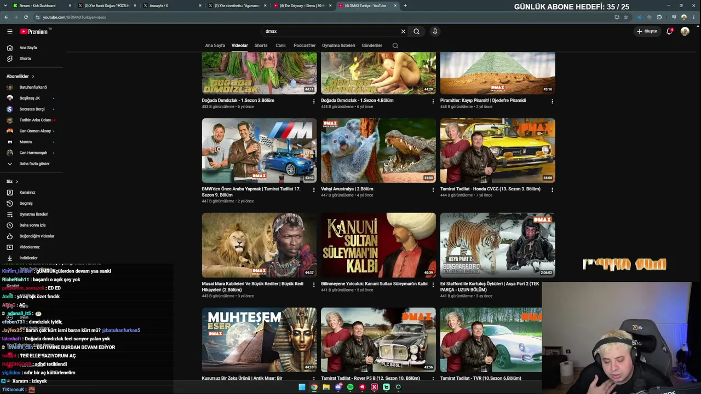The height and width of the screenshot is (394, 701).
Task: Open Kusursuz Bir Zeka Ürünü video title
Action: 242,378
